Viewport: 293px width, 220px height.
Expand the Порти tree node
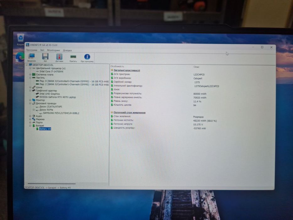[30, 122]
